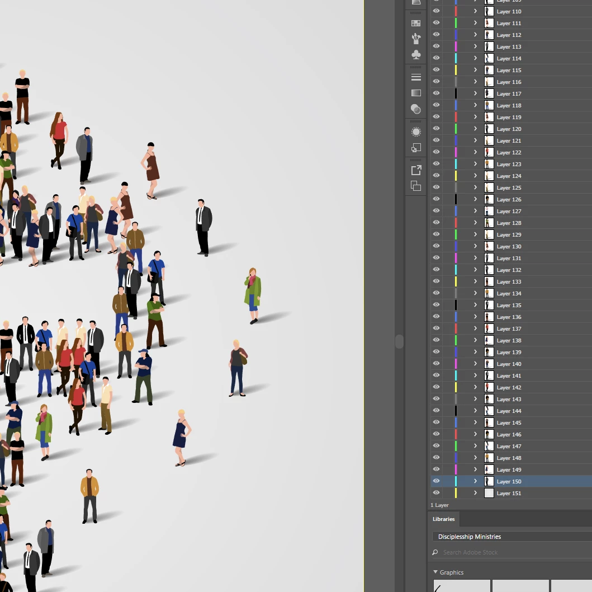Click Layer 142 thumbnail
Screen dimensions: 592x592
[x=489, y=387]
